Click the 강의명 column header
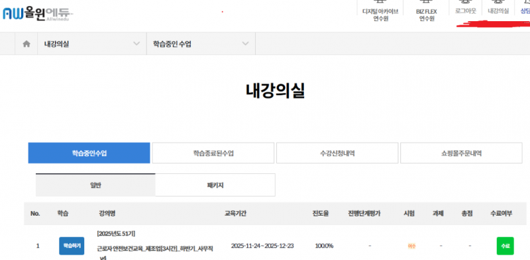The width and height of the screenshot is (530, 260). point(107,214)
